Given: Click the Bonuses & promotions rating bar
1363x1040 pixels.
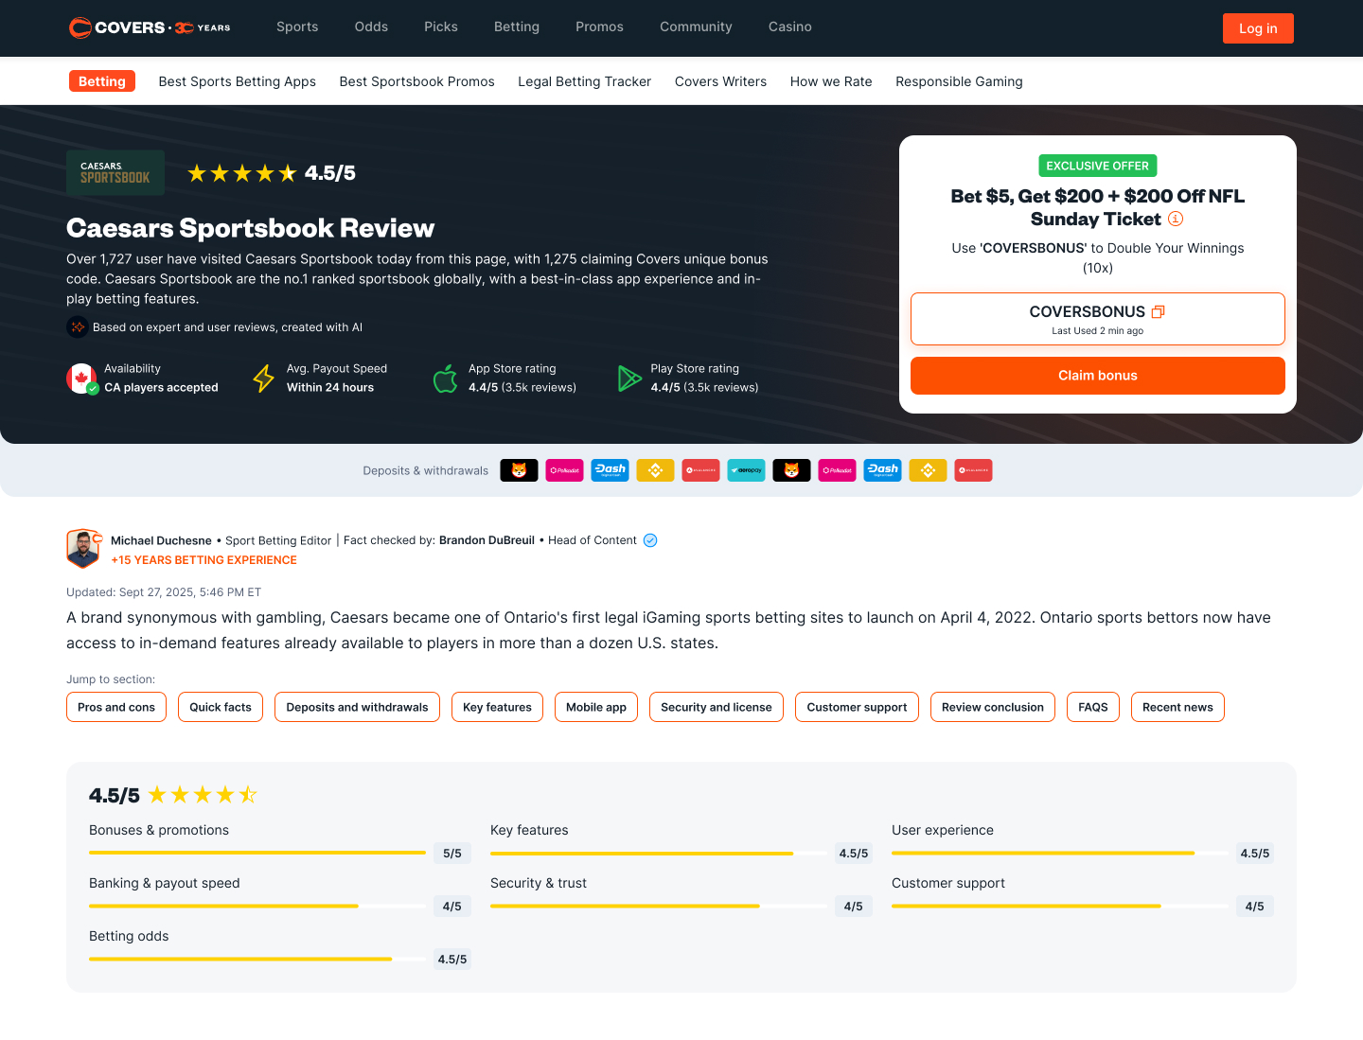Looking at the screenshot, I should 257,853.
